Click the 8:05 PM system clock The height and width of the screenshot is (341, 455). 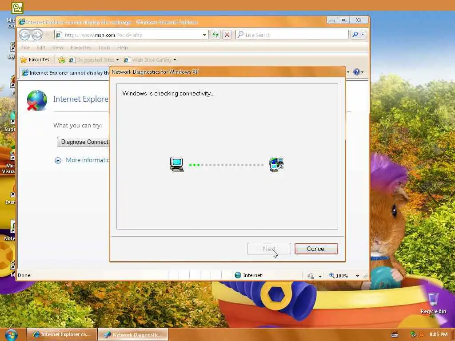[x=439, y=334]
